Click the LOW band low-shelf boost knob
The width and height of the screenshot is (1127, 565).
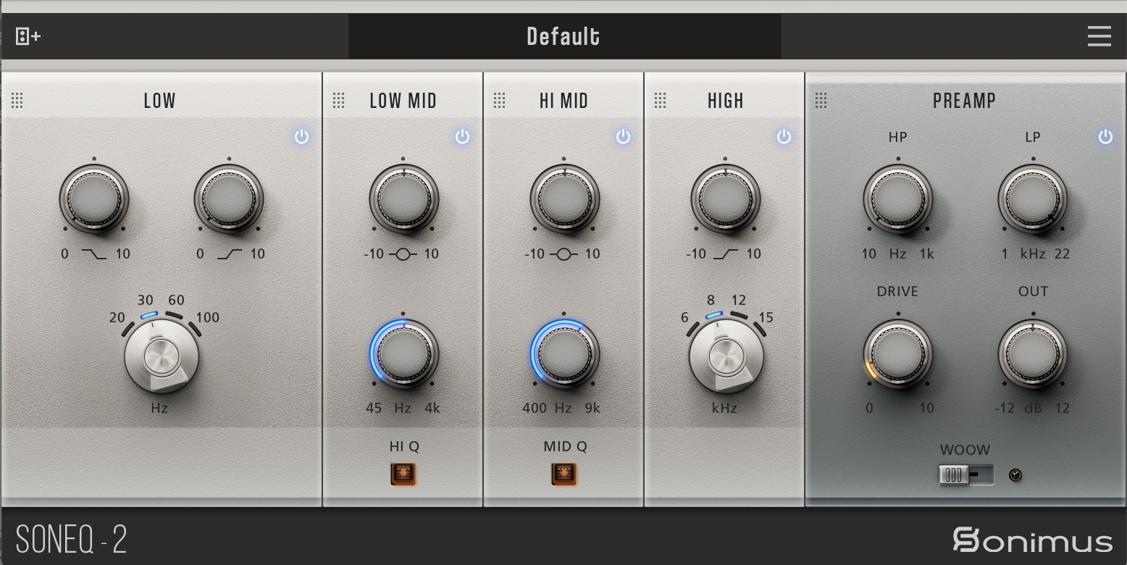pyautogui.click(x=229, y=198)
